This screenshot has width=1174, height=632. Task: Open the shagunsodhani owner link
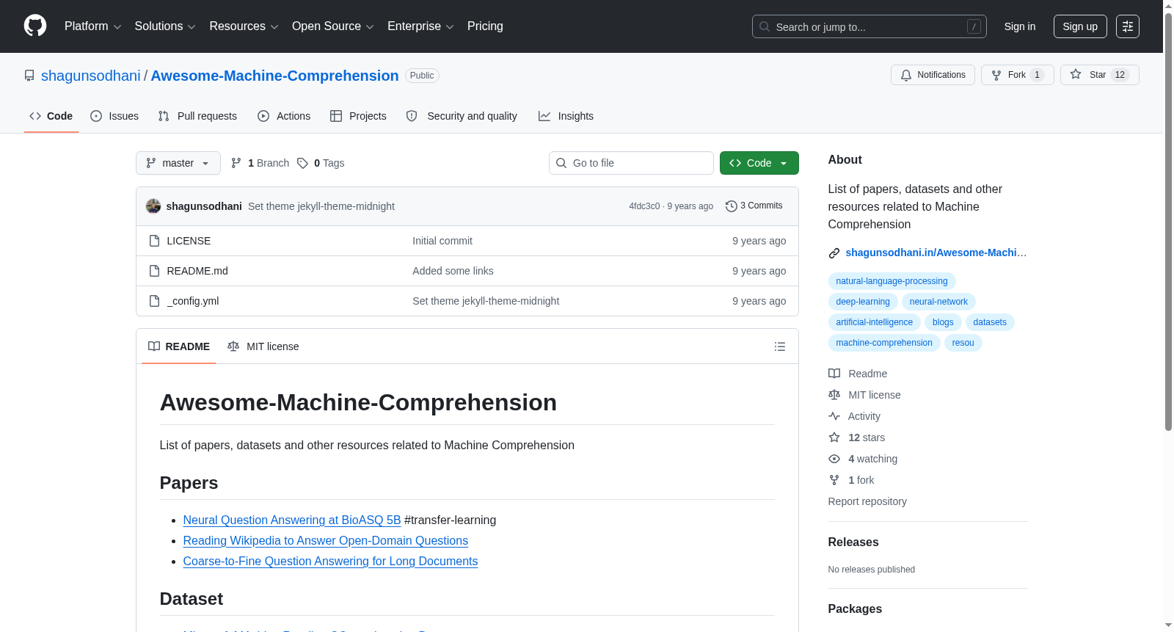(x=91, y=76)
